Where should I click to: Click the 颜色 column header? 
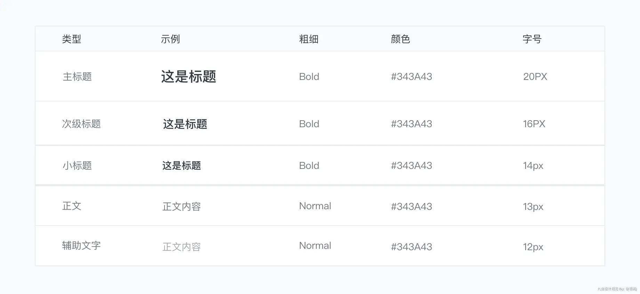400,39
